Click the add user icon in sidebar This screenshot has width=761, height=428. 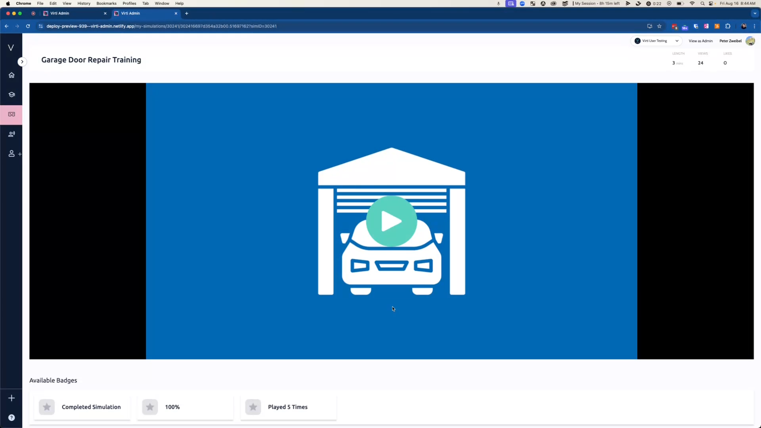(12, 154)
